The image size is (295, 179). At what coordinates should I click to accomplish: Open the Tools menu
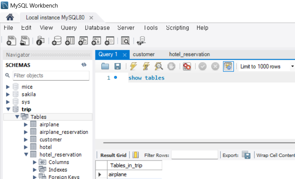click(151, 28)
